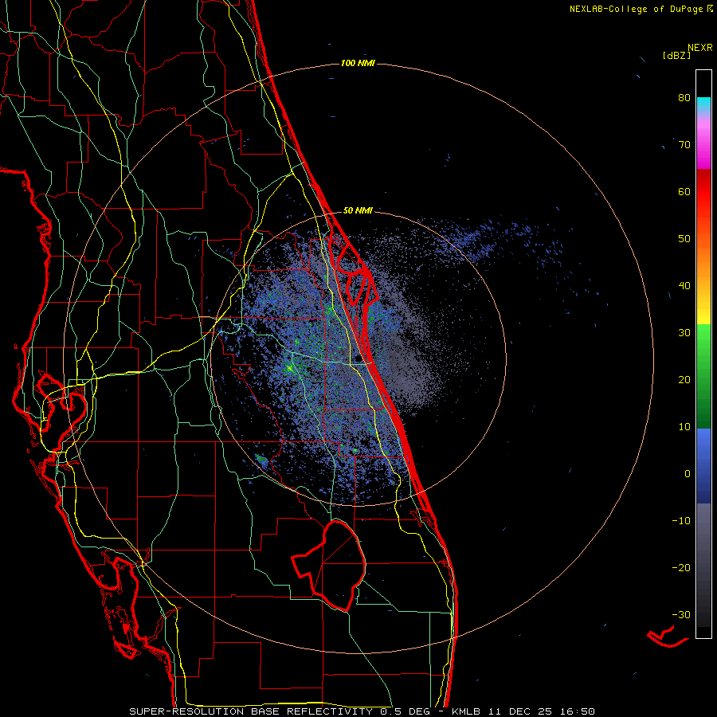Click the Lake Okeechobee red outline
The height and width of the screenshot is (717, 717).
pos(329,566)
